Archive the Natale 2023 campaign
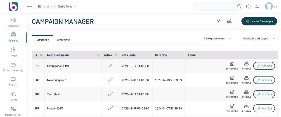This screenshot has height=117, width=281. point(246,108)
